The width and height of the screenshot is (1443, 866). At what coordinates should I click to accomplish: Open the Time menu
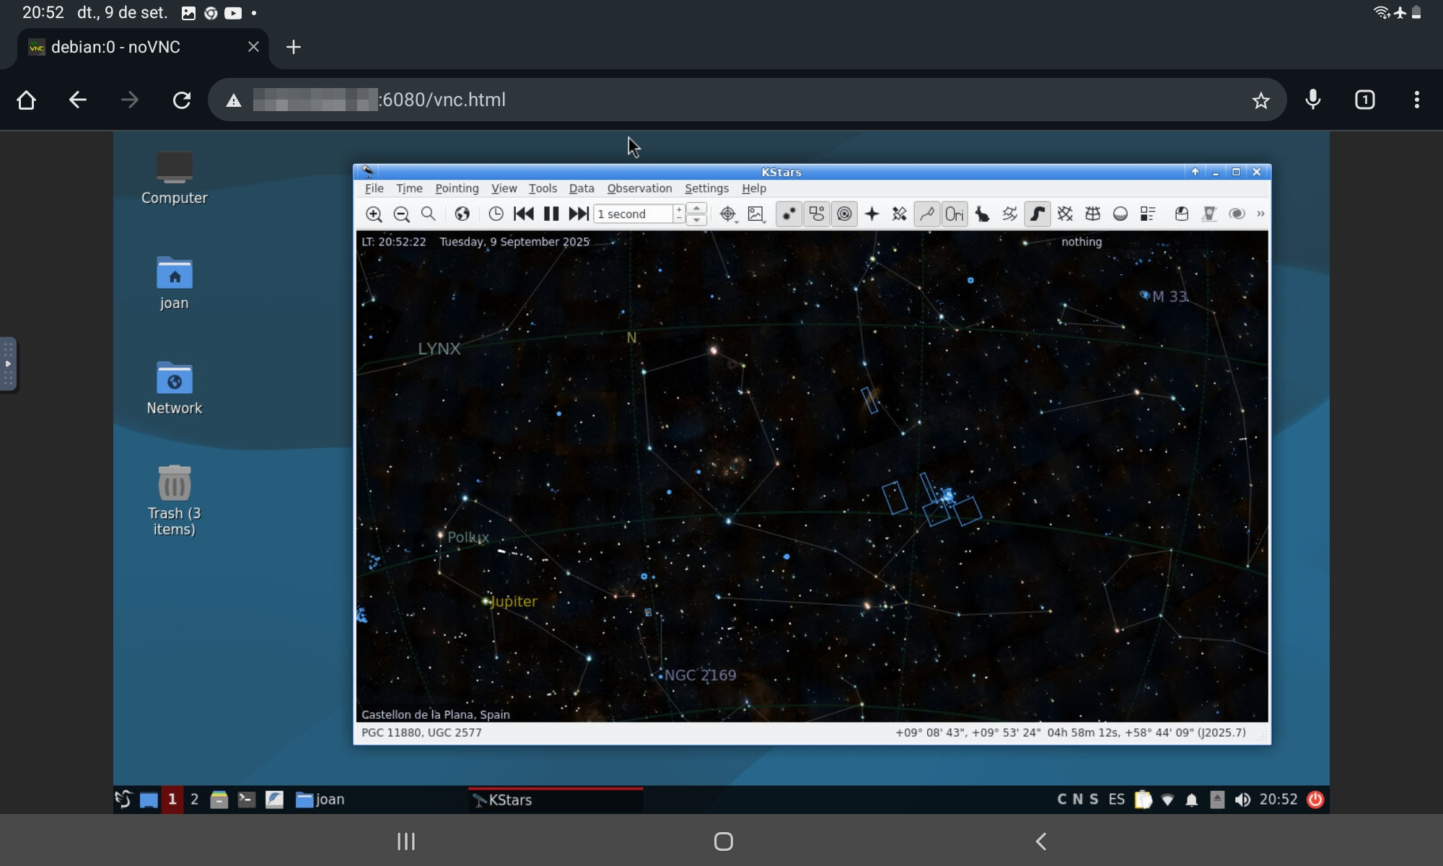(x=409, y=188)
